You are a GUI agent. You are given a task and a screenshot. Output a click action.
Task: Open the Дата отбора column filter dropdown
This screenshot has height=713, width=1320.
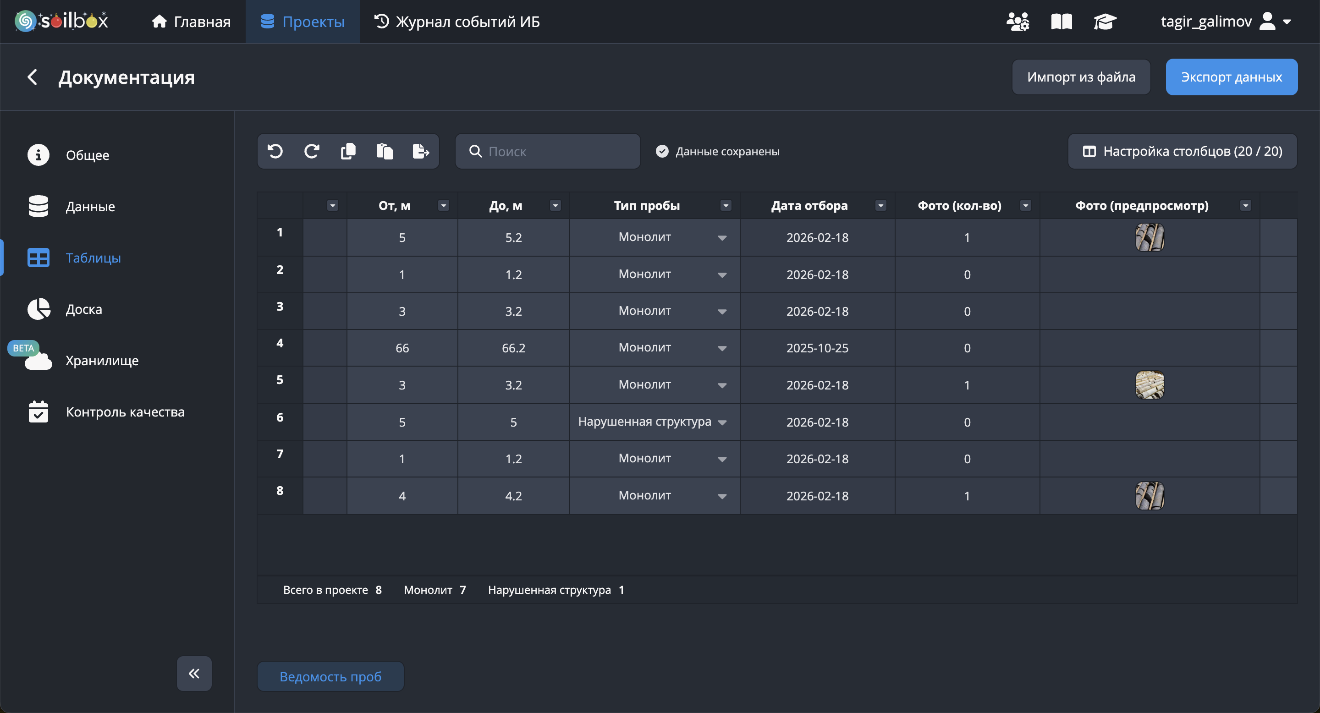880,205
